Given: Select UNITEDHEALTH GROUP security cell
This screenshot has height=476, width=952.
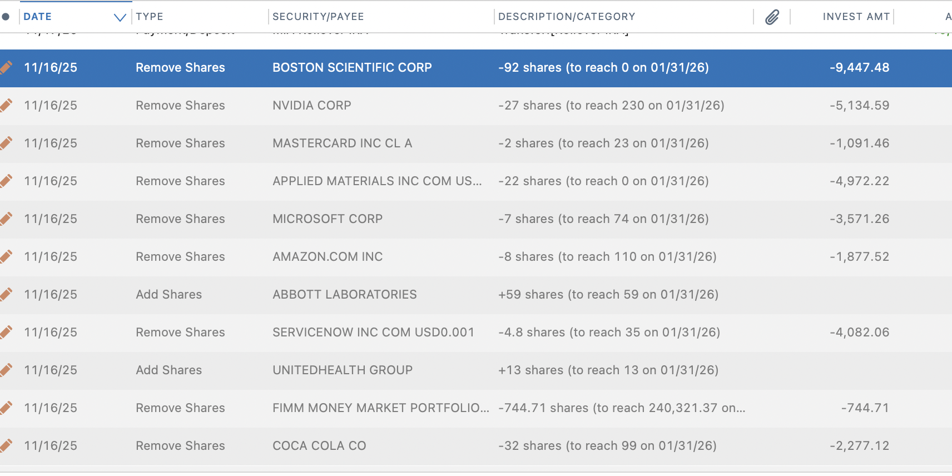Looking at the screenshot, I should [343, 370].
